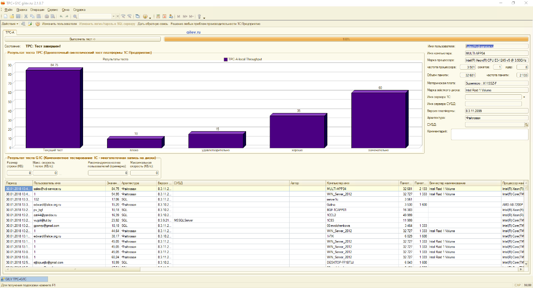The height and width of the screenshot is (288, 533).
Task: Open the calendar icon in toolbar
Action: pos(165,16)
